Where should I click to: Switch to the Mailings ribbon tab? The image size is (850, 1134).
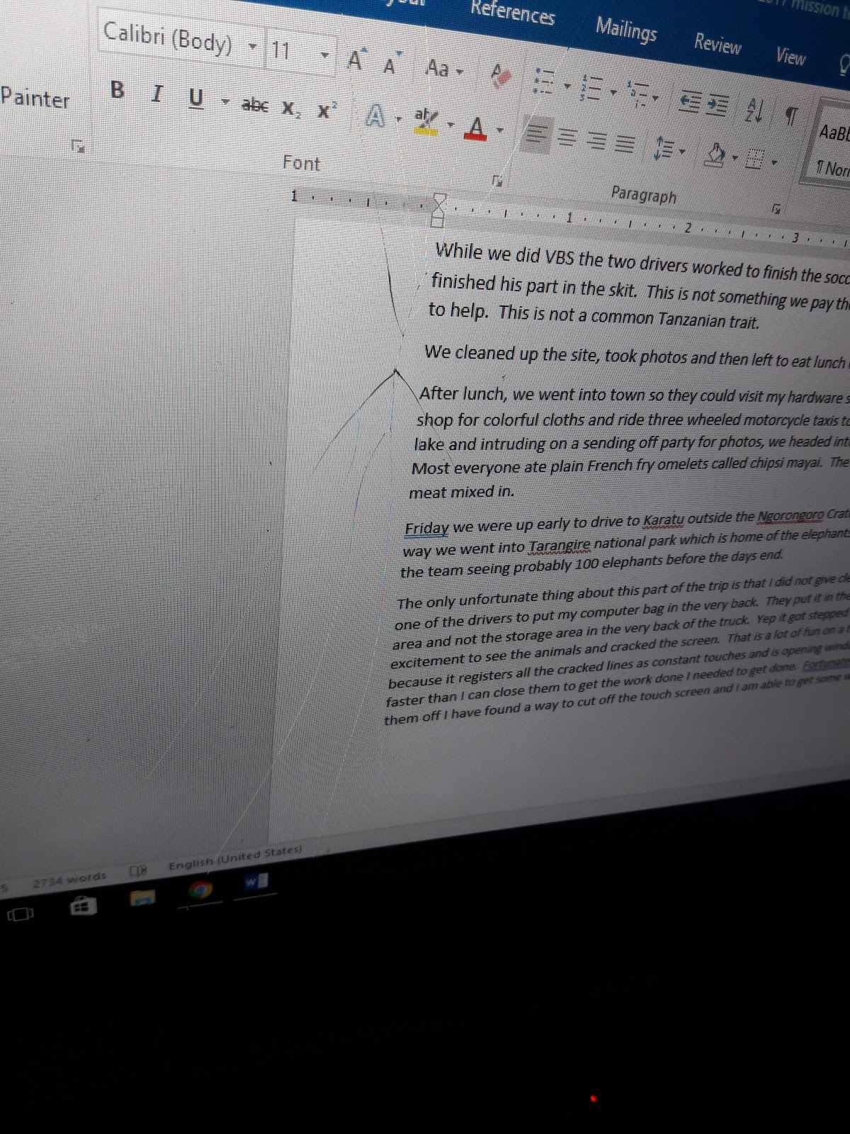point(626,30)
